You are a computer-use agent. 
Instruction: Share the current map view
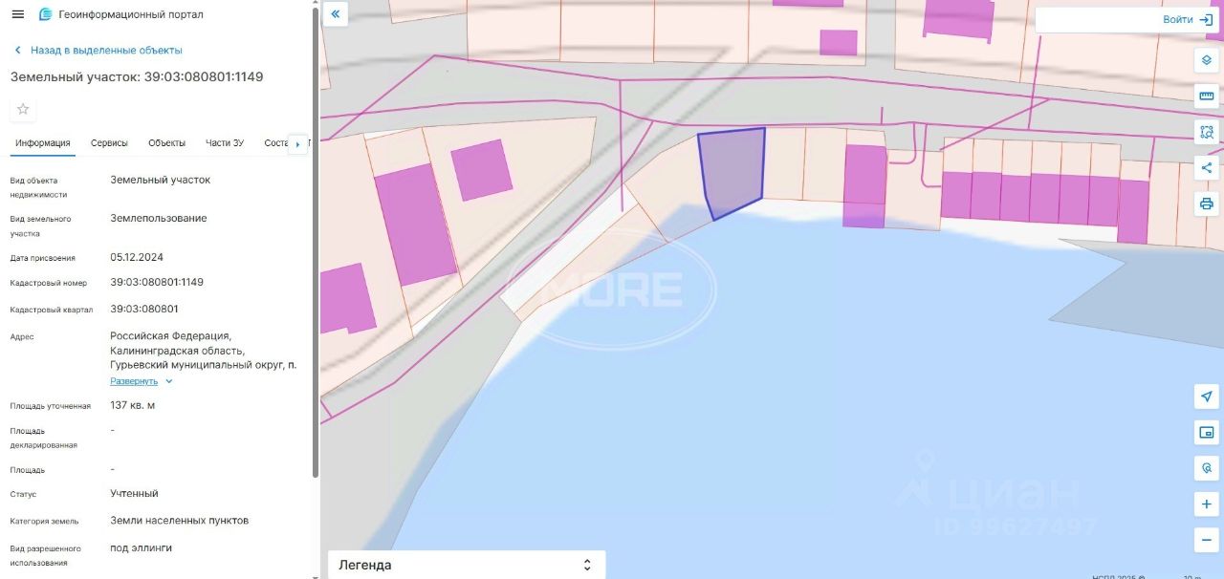(1207, 168)
